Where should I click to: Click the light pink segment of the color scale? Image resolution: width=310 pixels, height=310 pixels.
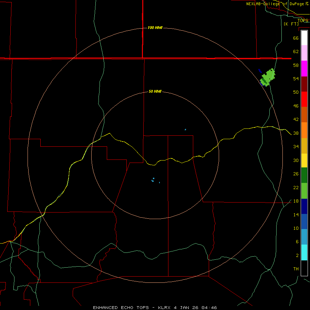304,53
